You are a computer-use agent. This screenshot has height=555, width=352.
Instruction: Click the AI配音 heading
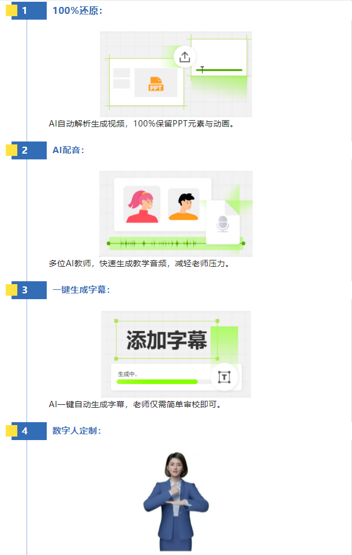(x=68, y=150)
